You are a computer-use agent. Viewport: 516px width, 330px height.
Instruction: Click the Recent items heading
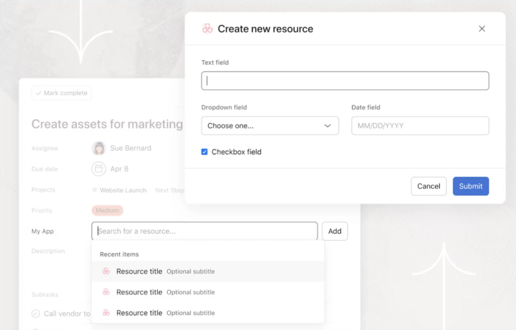tap(119, 254)
